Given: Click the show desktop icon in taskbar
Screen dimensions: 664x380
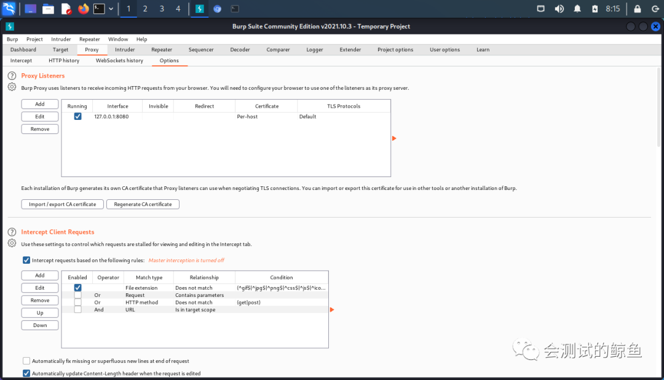Looking at the screenshot, I should [30, 9].
